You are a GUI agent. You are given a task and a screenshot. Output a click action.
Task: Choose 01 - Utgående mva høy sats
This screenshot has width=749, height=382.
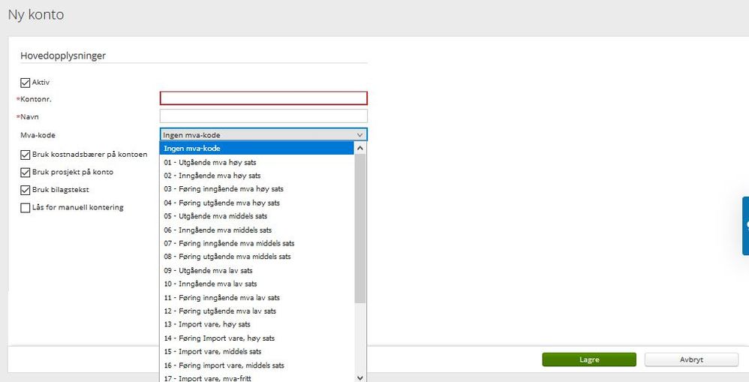point(257,162)
